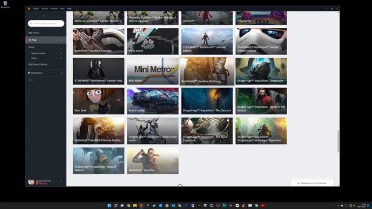Show hidden system tray icons
Viewport: 372px width, 209px height.
click(x=338, y=206)
